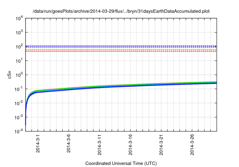Click the 10^0 y-axis tick label
Screen dimensions: 239x167
[x=19, y=75]
